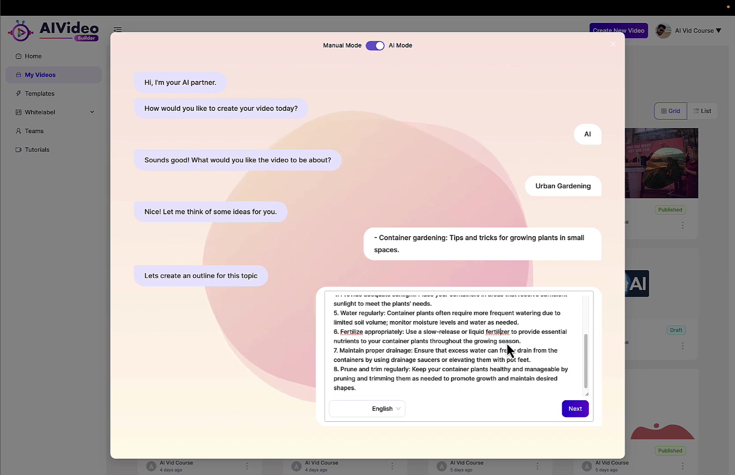Click the Home sidebar icon
735x475 pixels.
[x=18, y=56]
